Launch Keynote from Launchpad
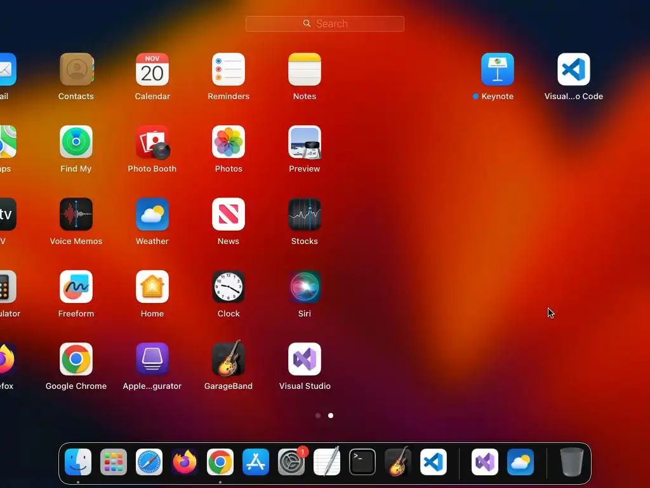Screen dimensions: 650x488 [x=498, y=69]
